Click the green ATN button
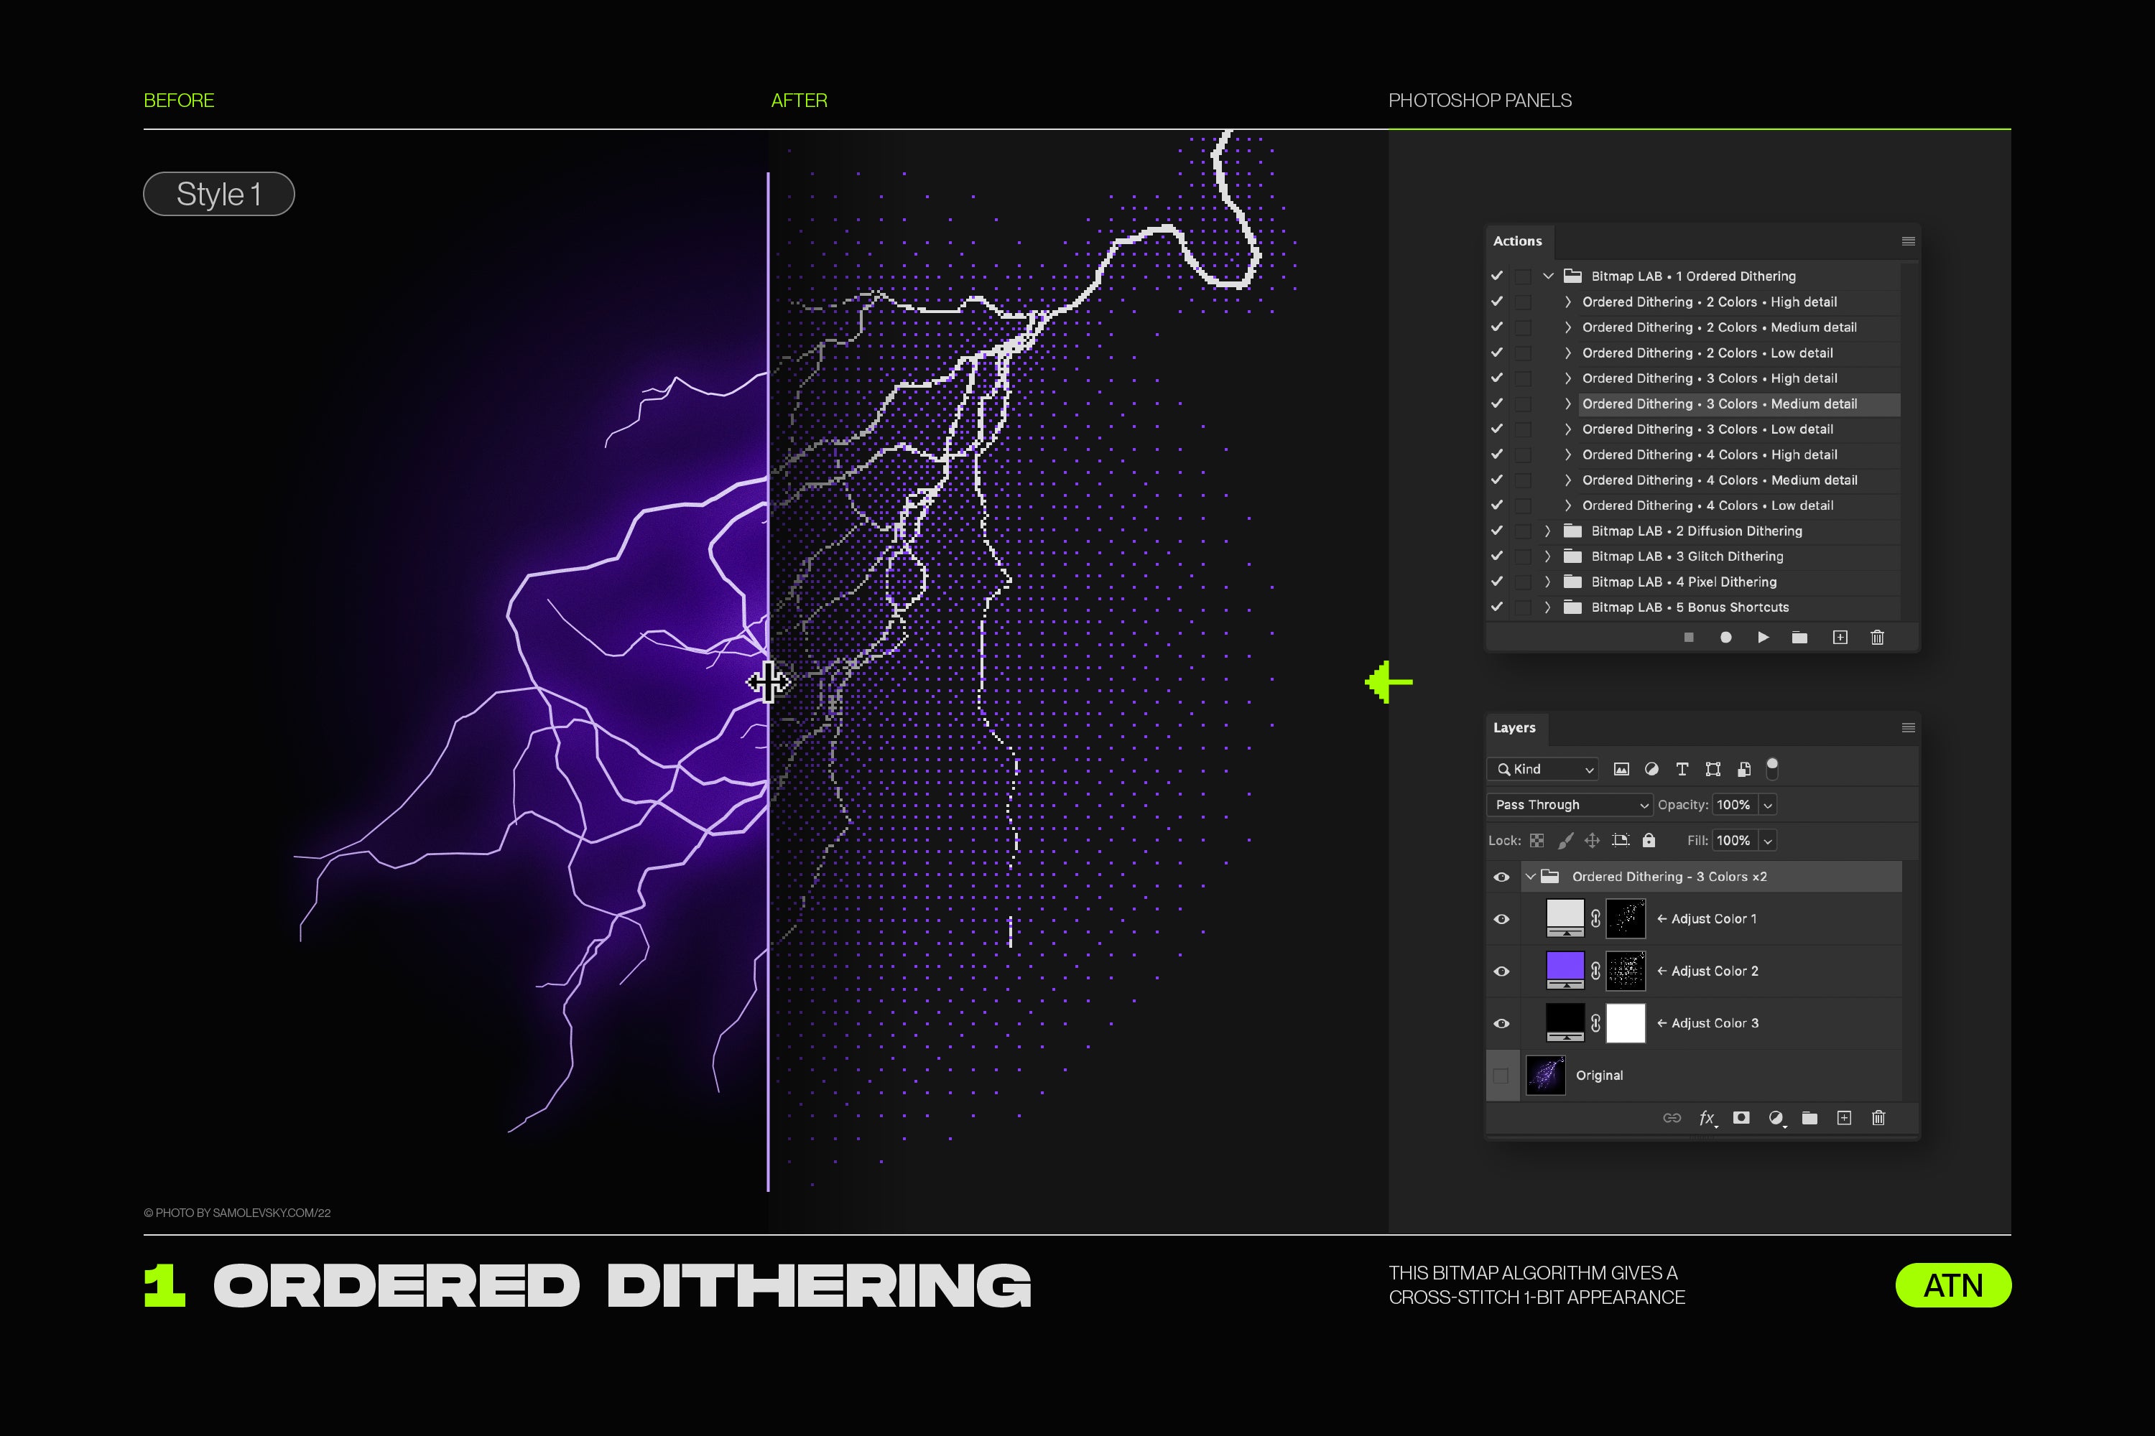This screenshot has height=1436, width=2155. 1952,1285
